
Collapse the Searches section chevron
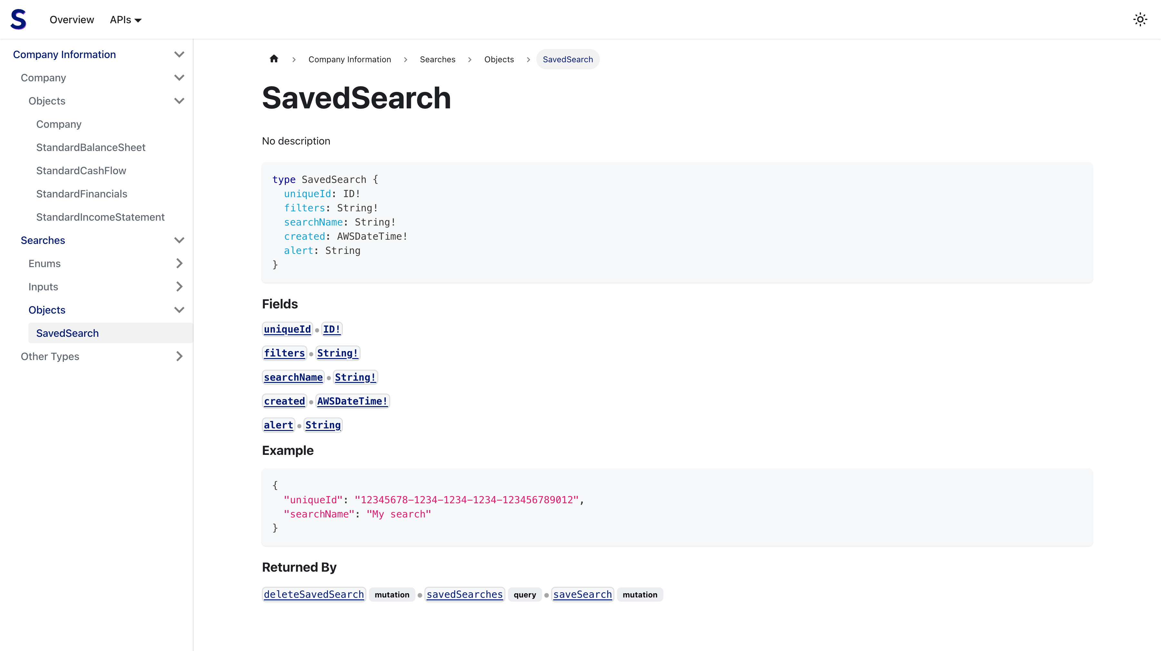click(x=179, y=240)
